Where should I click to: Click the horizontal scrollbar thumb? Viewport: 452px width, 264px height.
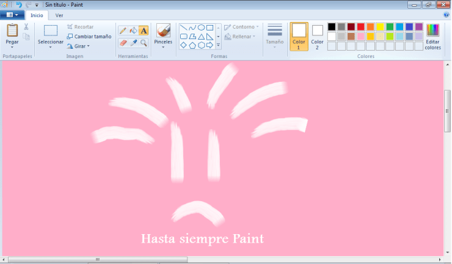[98, 260]
